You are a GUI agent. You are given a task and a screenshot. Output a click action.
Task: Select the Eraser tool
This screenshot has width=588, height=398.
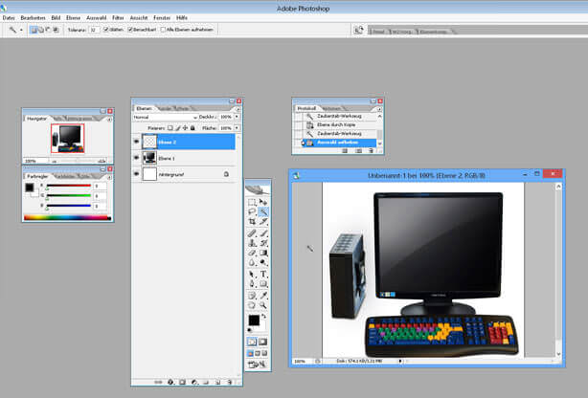point(252,253)
